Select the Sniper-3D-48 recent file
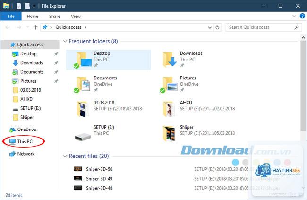 (x=99, y=188)
